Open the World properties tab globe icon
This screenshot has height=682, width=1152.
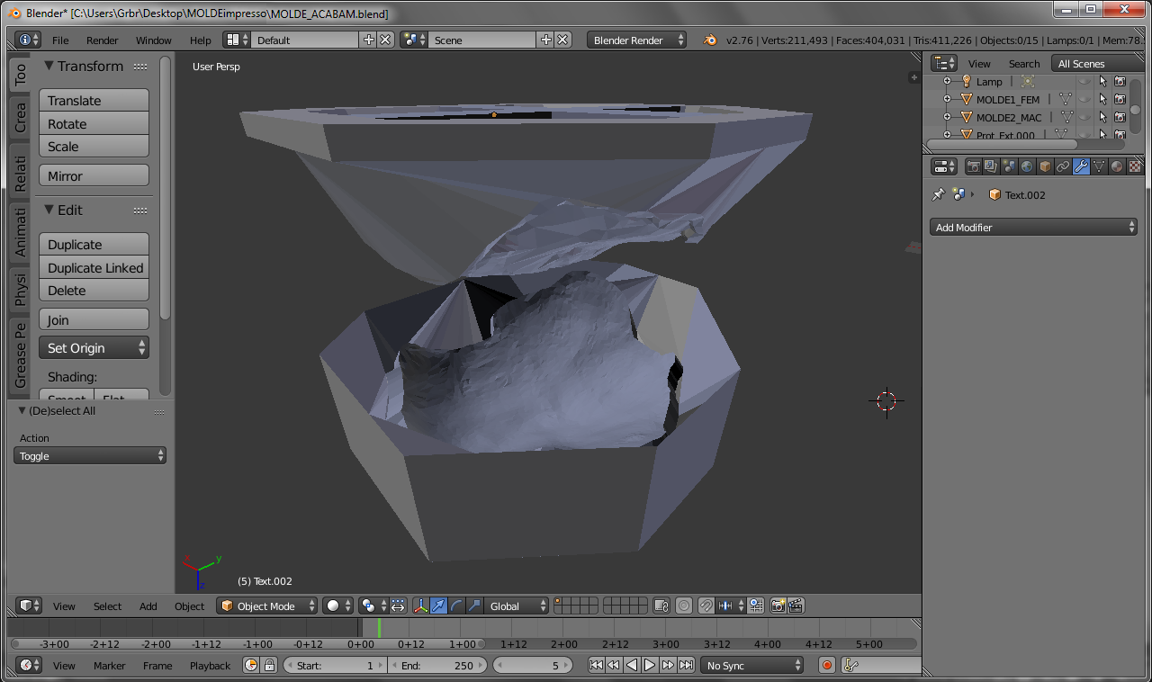pos(1027,166)
